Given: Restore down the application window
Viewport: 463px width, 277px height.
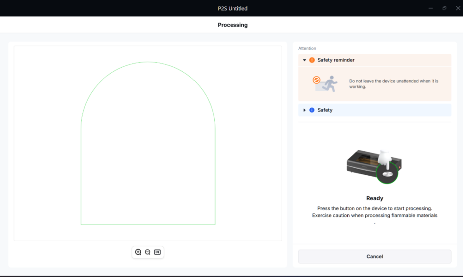Looking at the screenshot, I should click(x=444, y=8).
